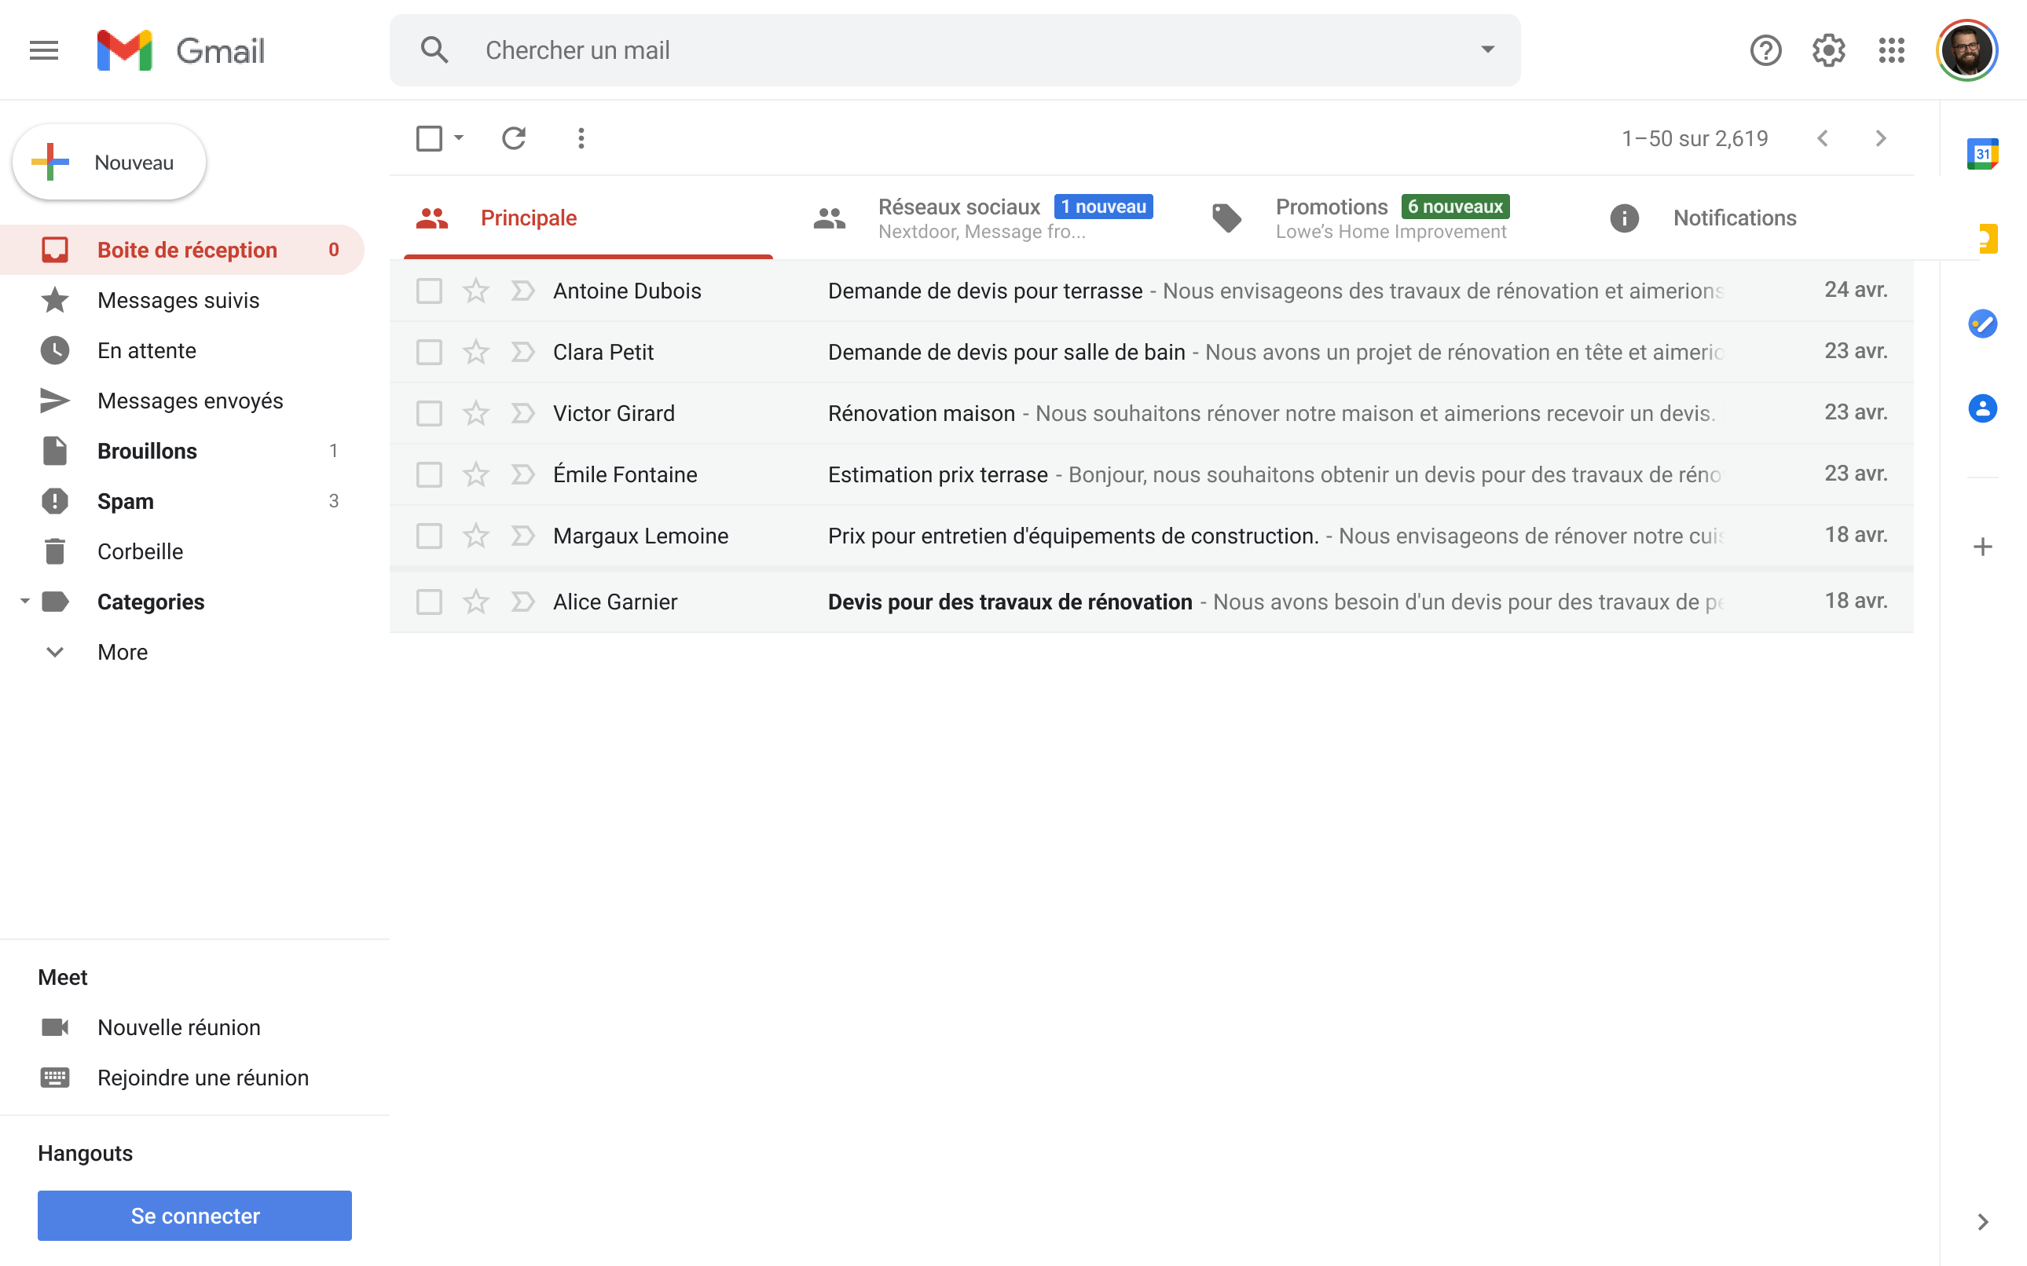Open Google Tasks side panel icon
This screenshot has width=2027, height=1266.
point(1981,324)
